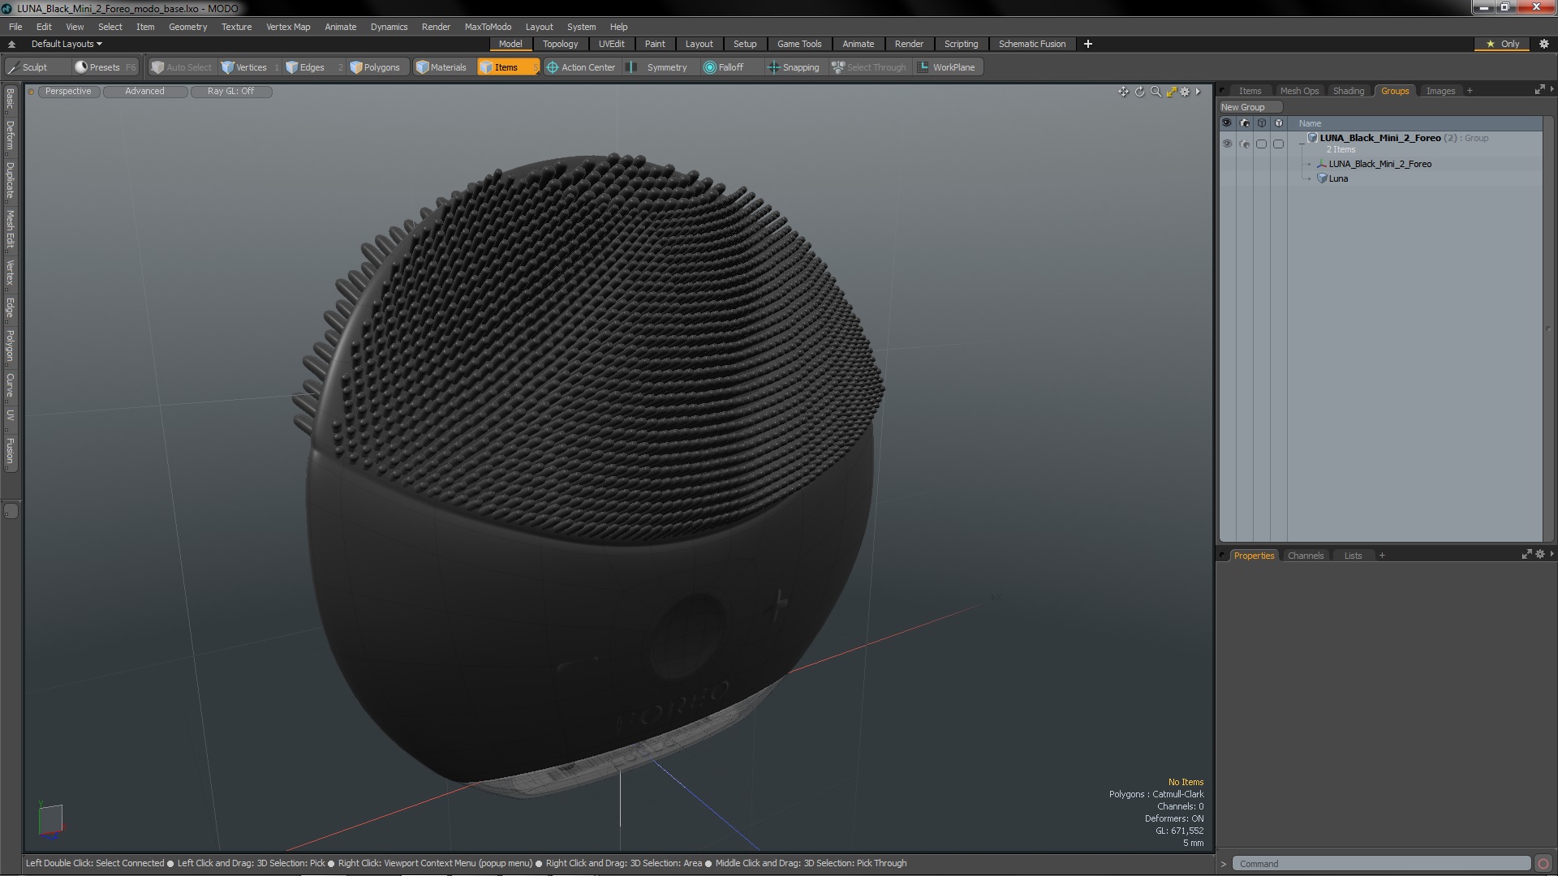Click the viewport maximize arrows icon
The width and height of the screenshot is (1558, 876).
click(x=1171, y=92)
